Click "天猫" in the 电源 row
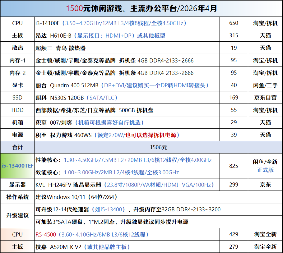This screenshot has width=283, height=253. click(x=265, y=135)
